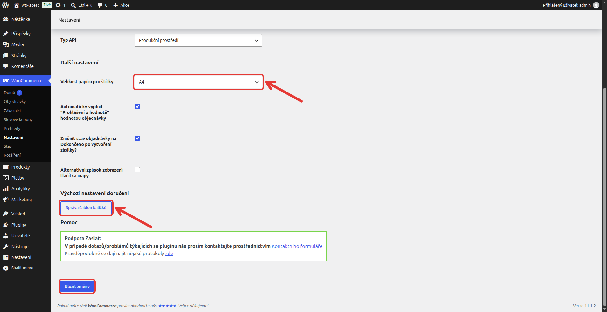Open Uživatelé user icon
Viewport: 607px width, 312px height.
[6, 236]
